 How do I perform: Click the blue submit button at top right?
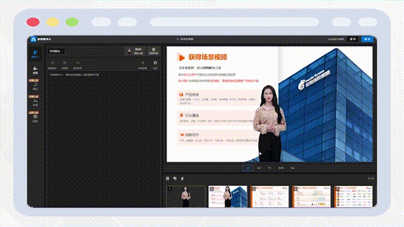[367, 39]
